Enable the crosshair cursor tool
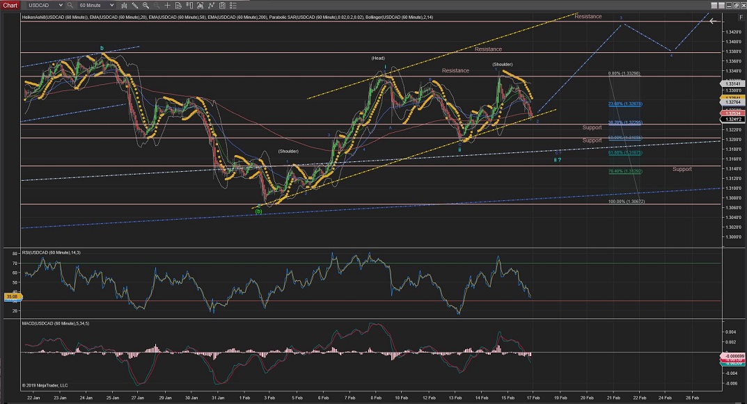 tap(167, 5)
